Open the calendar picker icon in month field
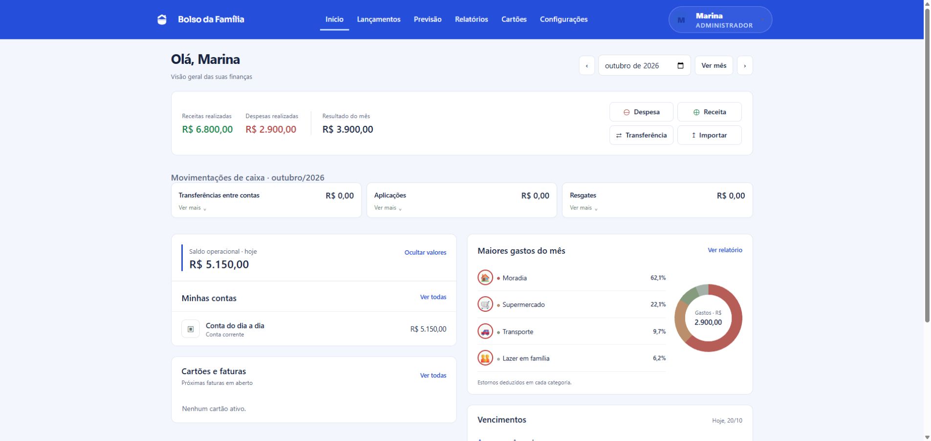This screenshot has height=441, width=931. [x=680, y=65]
